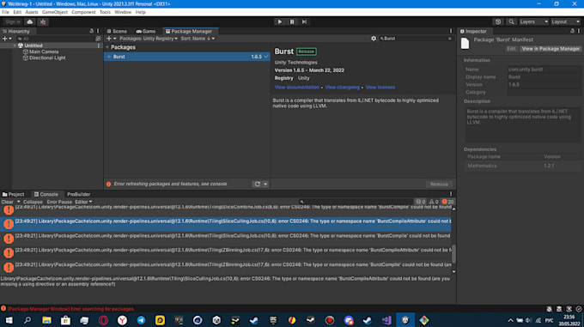Open the cloud services icon in toolbar
This screenshot has height=327, width=584.
pos(30,22)
